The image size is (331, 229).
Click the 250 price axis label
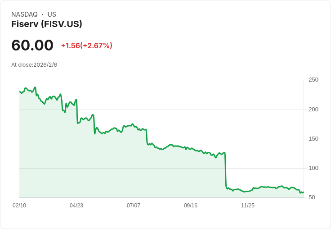[313, 80]
